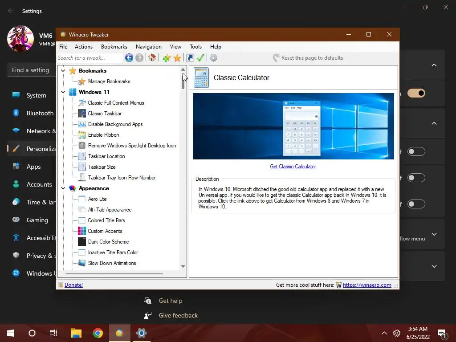Click the Custom Accents colorful icon

82,231
